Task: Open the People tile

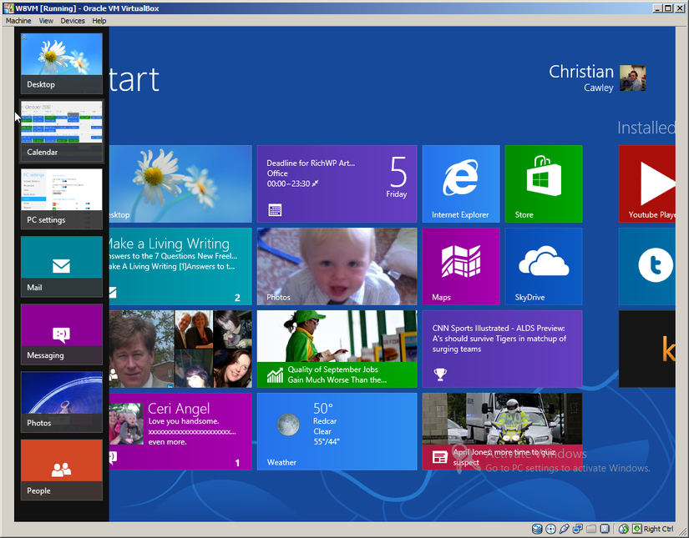Action: tap(61, 469)
